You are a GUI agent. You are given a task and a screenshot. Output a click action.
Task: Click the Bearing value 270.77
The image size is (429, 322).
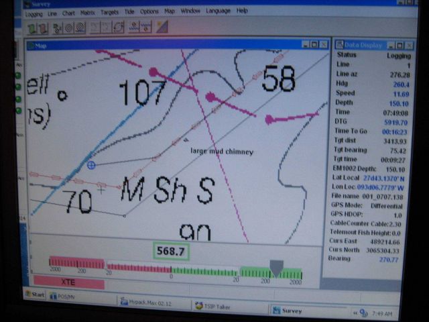click(389, 260)
